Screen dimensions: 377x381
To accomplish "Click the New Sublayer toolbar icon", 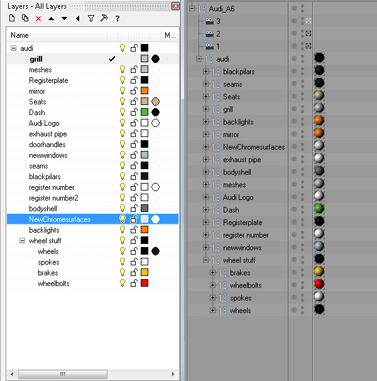I will (x=25, y=18).
